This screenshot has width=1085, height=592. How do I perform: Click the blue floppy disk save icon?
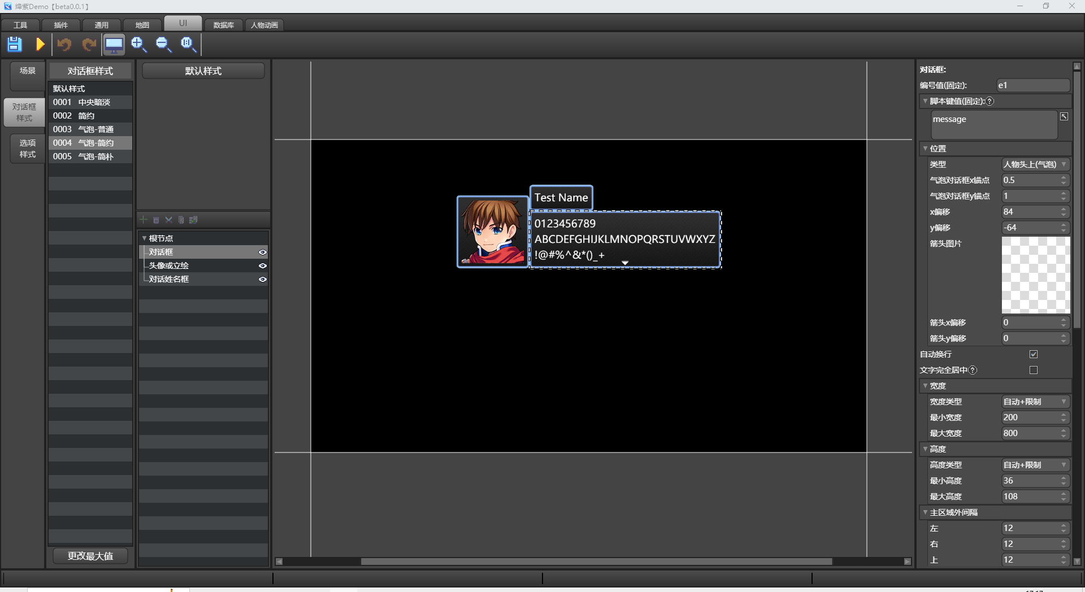(x=15, y=44)
